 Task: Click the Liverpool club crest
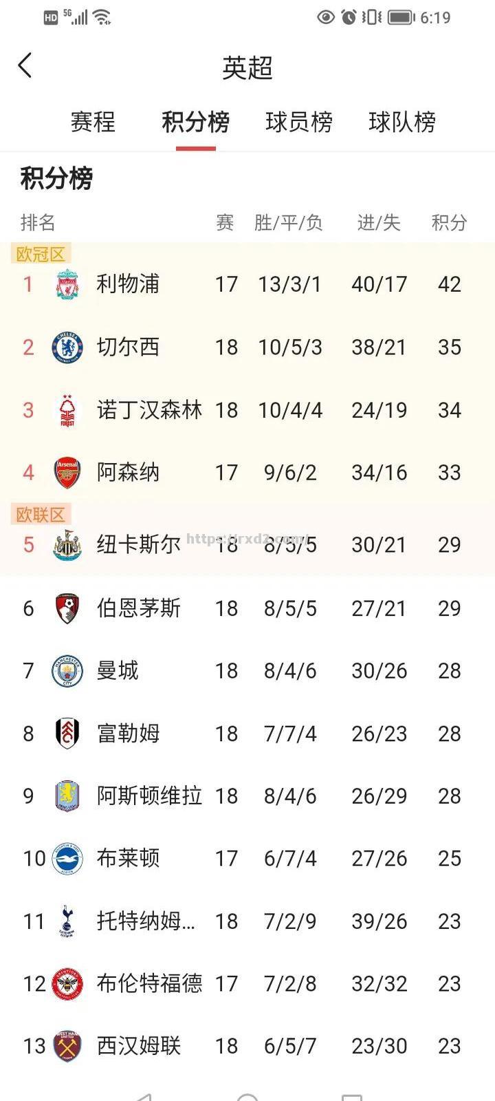(x=67, y=284)
